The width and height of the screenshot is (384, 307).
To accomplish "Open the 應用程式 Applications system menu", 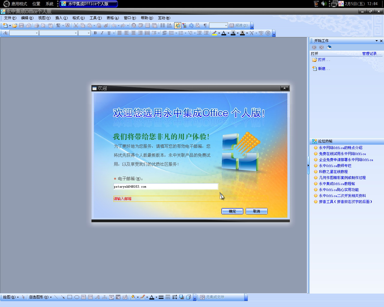I will point(19,4).
